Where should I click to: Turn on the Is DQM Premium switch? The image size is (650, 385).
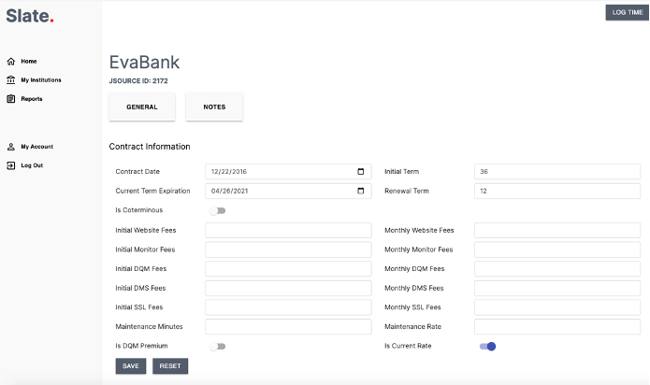(x=217, y=347)
